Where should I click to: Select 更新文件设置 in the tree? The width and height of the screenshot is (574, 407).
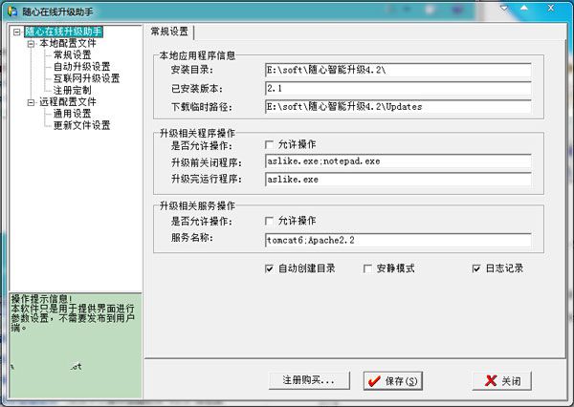(x=79, y=124)
